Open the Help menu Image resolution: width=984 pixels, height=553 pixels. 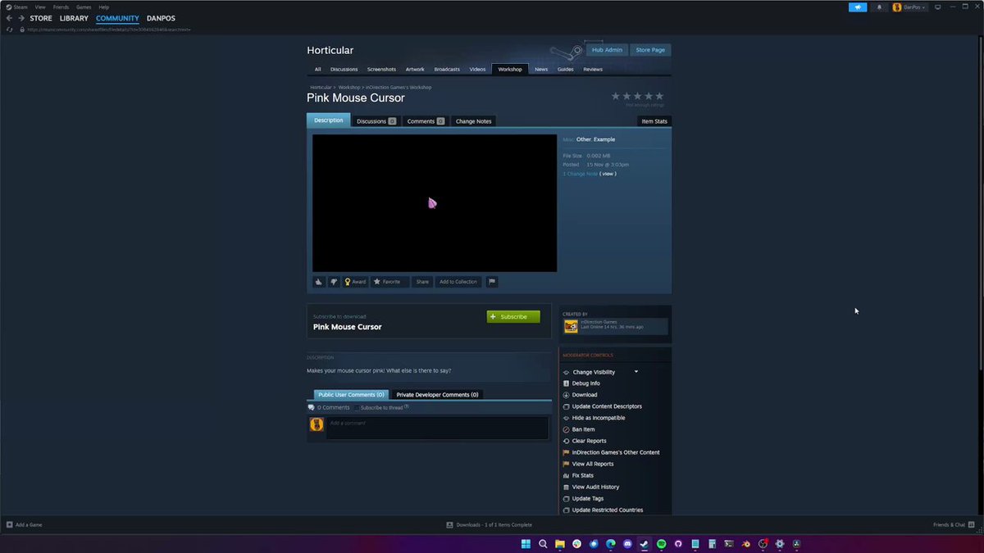[104, 7]
